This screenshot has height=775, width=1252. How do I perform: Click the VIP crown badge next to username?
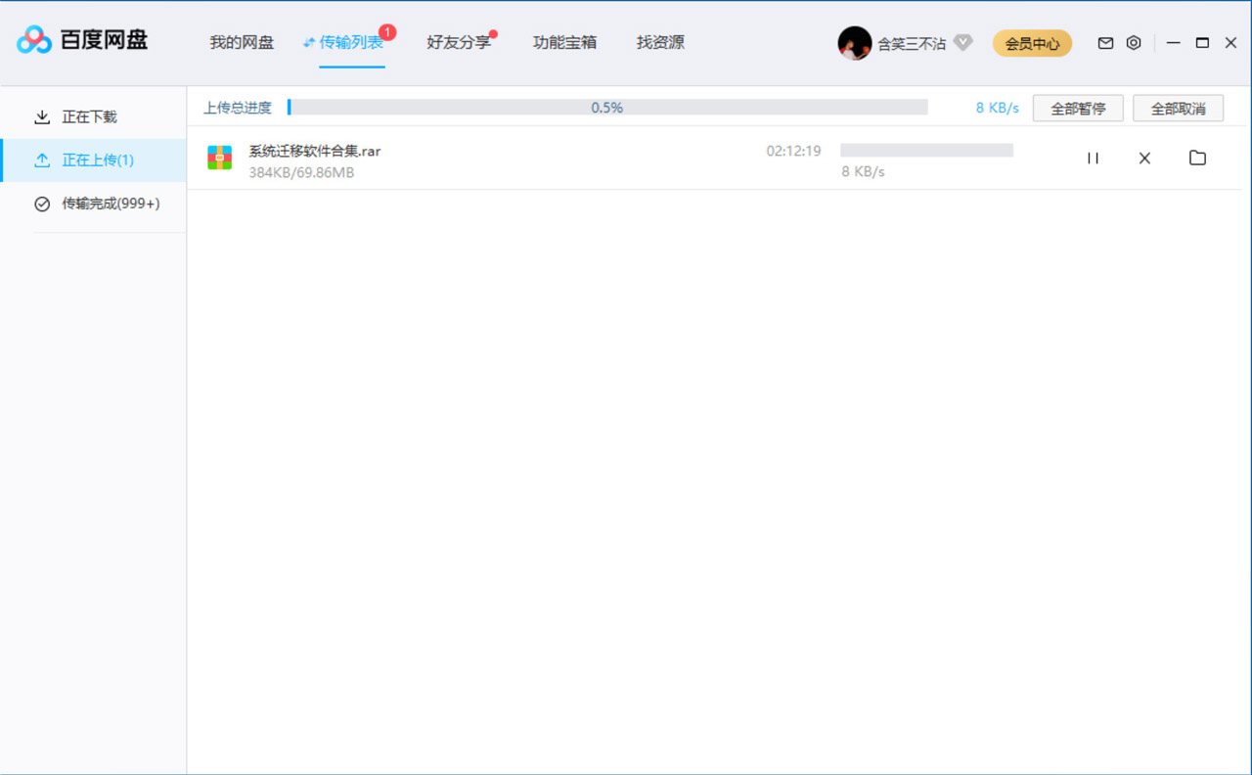963,42
